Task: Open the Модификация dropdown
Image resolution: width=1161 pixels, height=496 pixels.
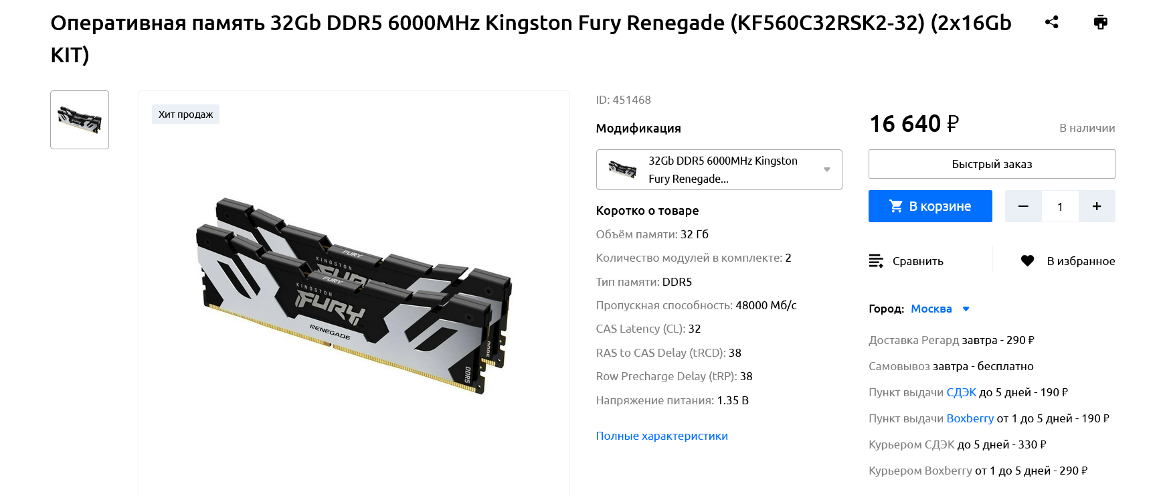Action: tap(719, 169)
